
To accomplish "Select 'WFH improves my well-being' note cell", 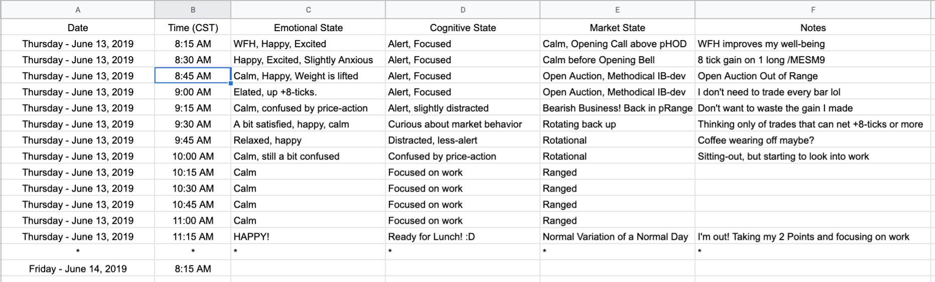I will [x=813, y=44].
